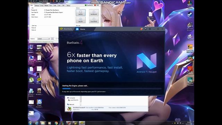Click the BlueStacks logo in its title bar
Screen dimensions: 222x125
coord(61,29)
